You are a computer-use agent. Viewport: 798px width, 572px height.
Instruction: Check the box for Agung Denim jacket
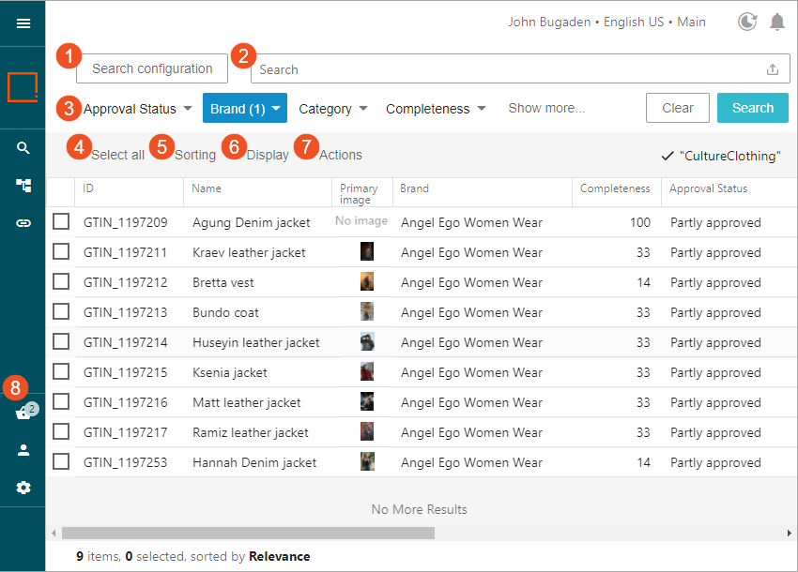pyautogui.click(x=61, y=222)
